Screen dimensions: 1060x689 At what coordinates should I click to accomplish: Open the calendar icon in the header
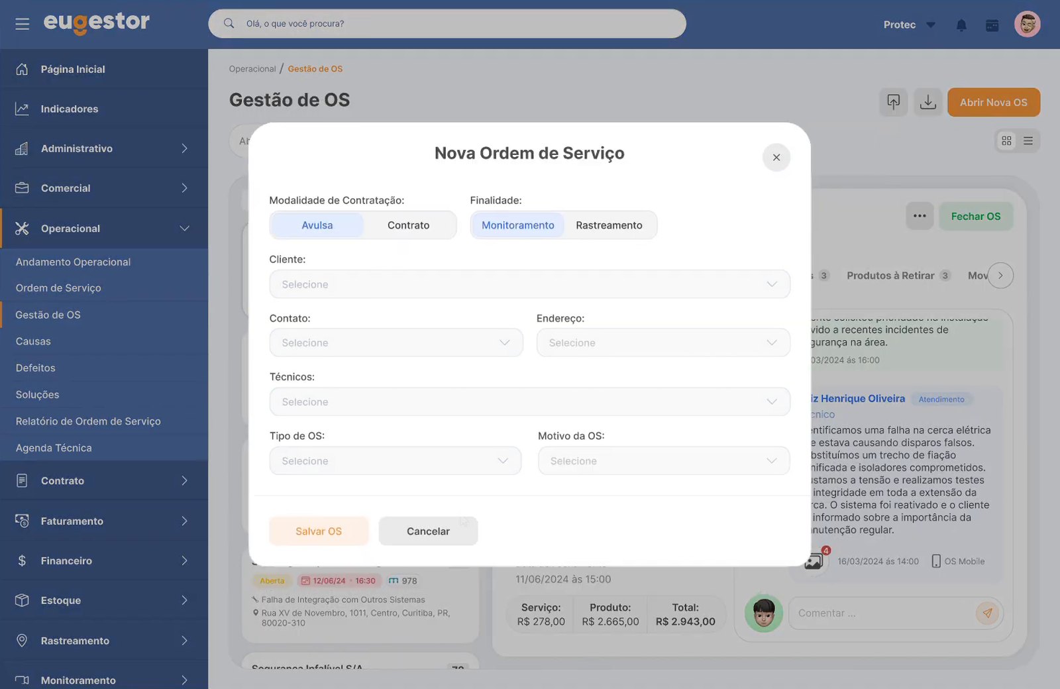pyautogui.click(x=992, y=25)
